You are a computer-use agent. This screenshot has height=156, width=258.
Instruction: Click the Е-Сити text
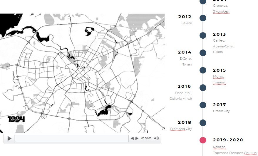186,59
